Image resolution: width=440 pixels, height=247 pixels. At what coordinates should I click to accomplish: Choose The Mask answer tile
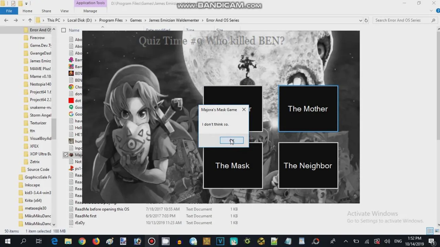[x=233, y=166]
